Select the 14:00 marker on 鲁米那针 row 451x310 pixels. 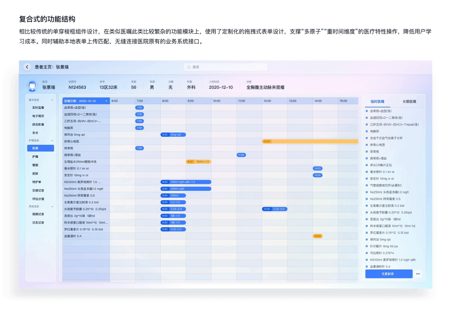pos(317,168)
